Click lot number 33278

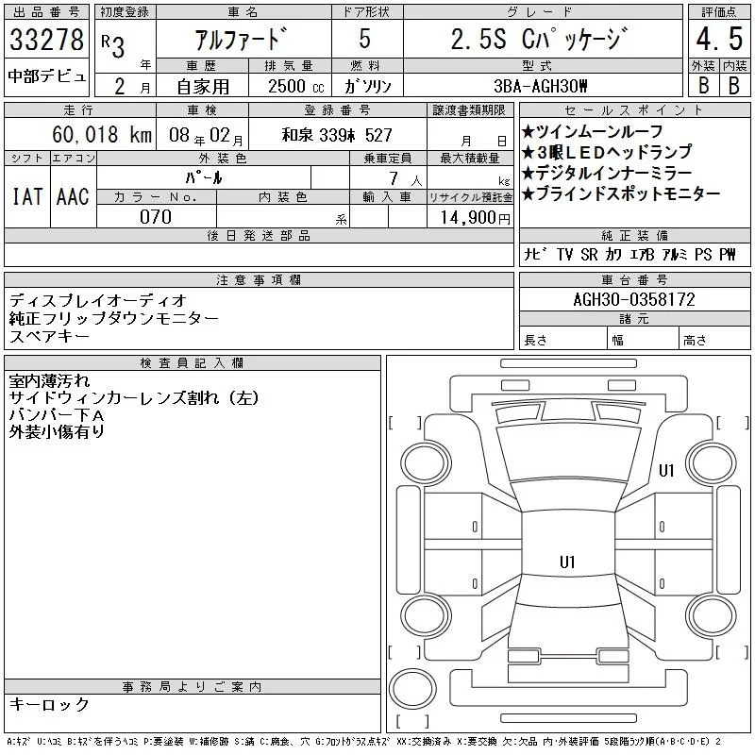(46, 40)
